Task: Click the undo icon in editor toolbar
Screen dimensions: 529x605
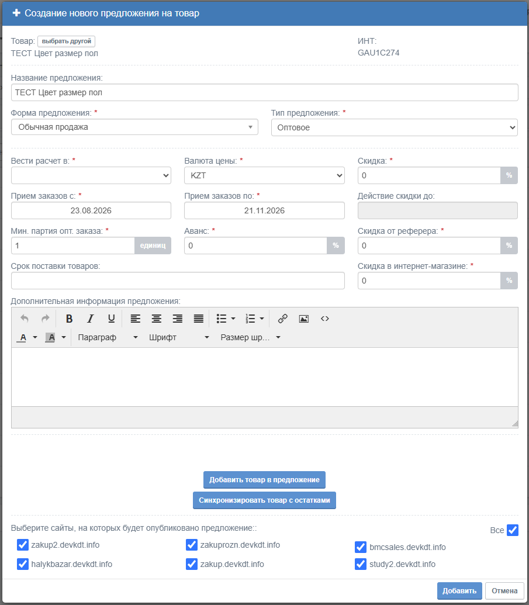Action: [x=25, y=319]
